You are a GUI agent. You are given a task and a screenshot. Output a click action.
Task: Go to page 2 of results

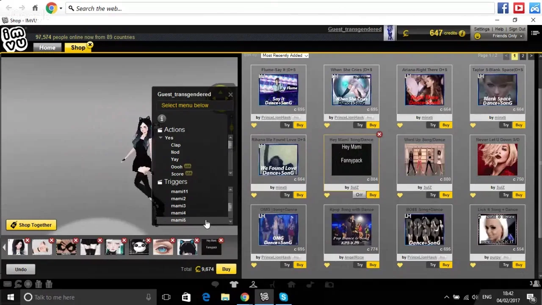(x=523, y=56)
